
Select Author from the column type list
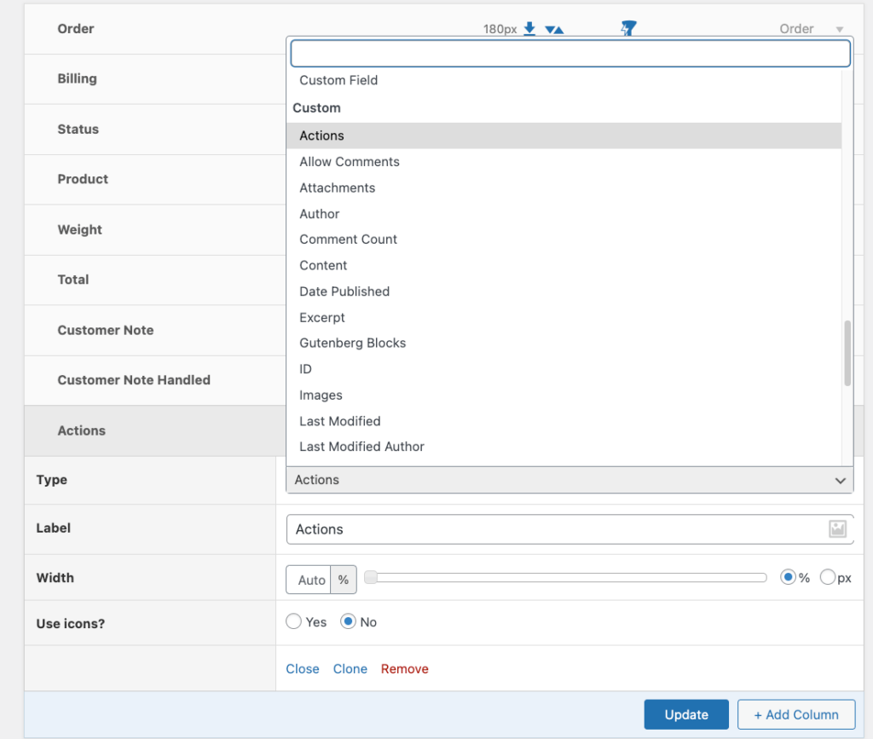click(319, 213)
